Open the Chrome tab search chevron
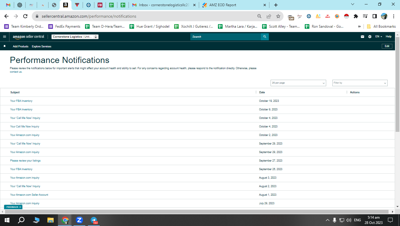 click(x=353, y=4)
